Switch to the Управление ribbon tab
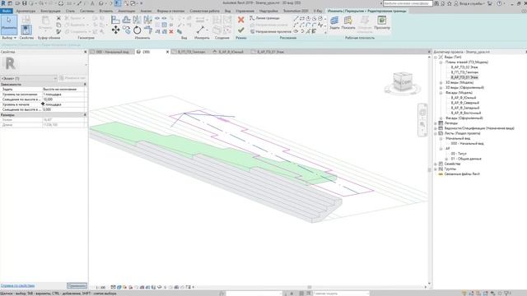Screen dimensions: 527x296 click(245, 11)
